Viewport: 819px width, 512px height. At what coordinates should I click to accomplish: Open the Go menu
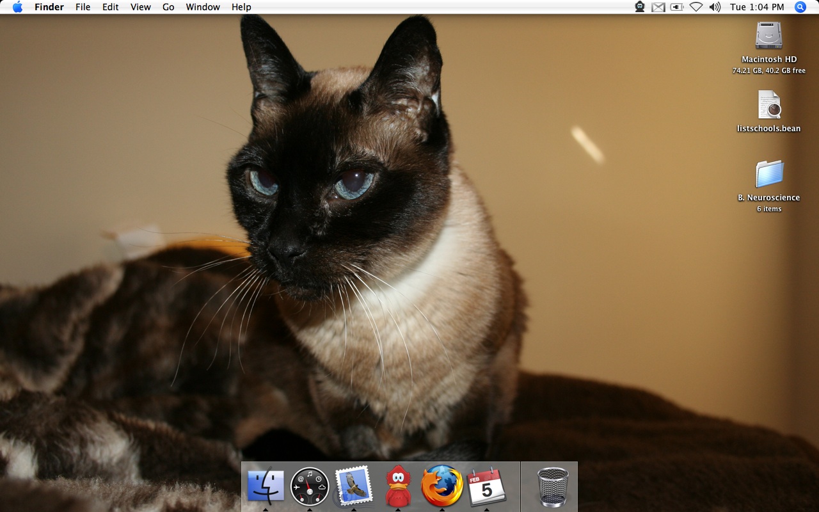[168, 7]
